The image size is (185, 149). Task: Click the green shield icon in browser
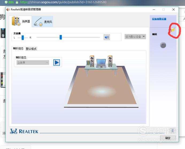tap(6, 2)
